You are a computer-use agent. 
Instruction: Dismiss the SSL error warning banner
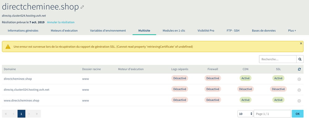coord(301,44)
